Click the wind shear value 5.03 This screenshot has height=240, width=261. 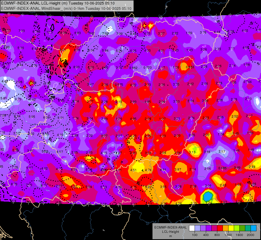point(45,151)
